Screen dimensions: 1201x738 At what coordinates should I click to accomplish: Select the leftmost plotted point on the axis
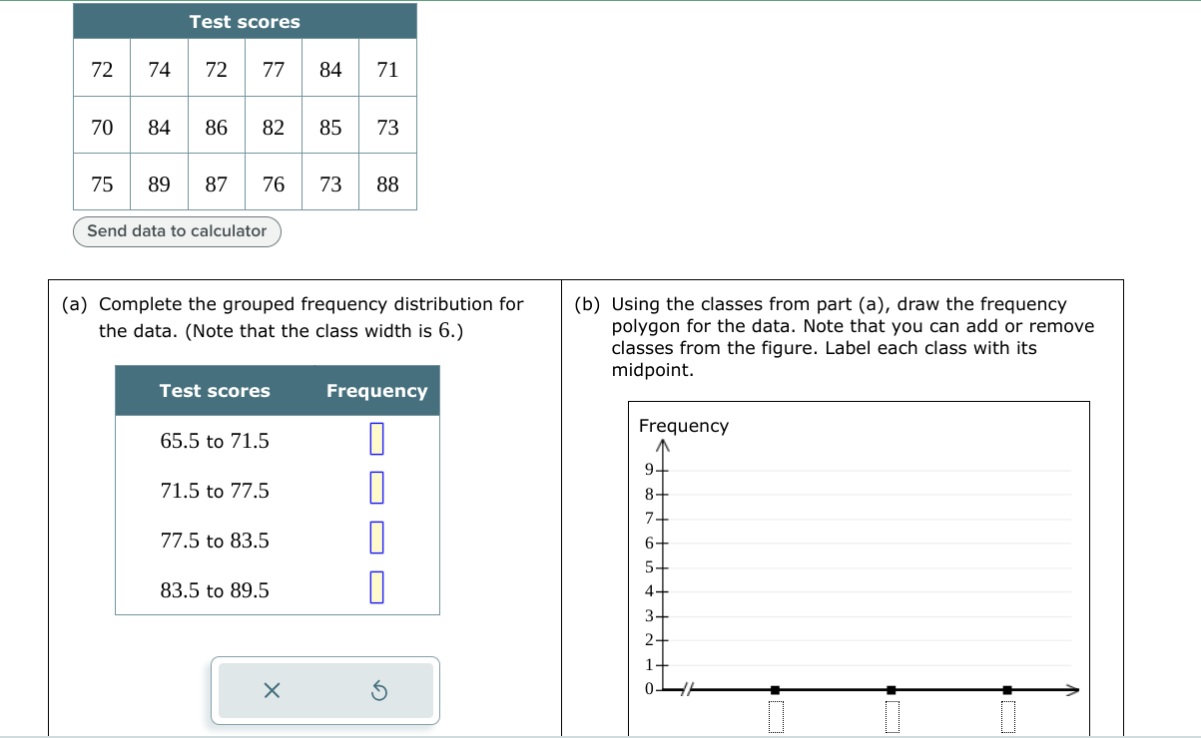click(776, 688)
